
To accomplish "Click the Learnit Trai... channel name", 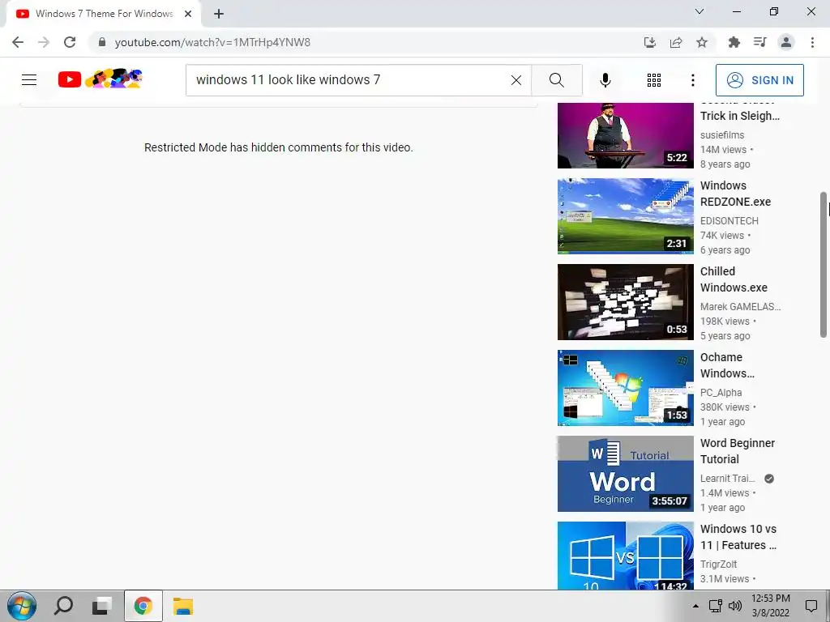I will pos(728,478).
